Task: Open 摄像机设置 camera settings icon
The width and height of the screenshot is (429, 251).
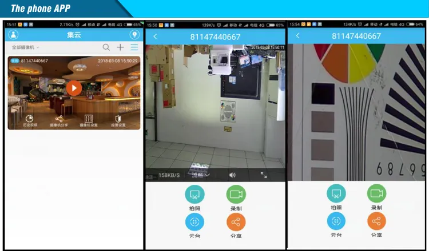Action: click(x=89, y=120)
